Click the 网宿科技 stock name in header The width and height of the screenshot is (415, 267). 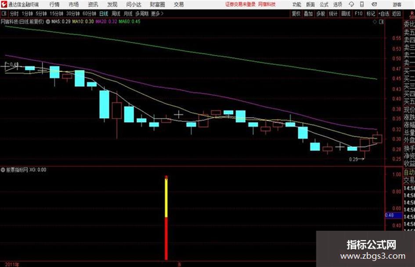click(267, 4)
